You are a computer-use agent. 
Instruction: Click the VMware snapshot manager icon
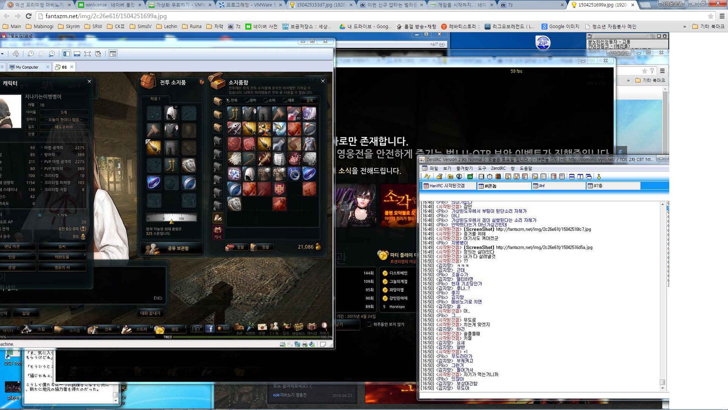point(52,54)
